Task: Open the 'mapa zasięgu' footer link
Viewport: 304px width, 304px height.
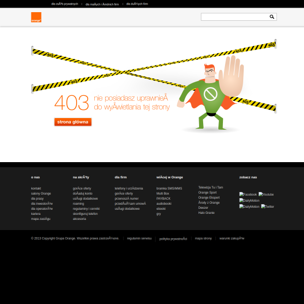Action: 41,218
